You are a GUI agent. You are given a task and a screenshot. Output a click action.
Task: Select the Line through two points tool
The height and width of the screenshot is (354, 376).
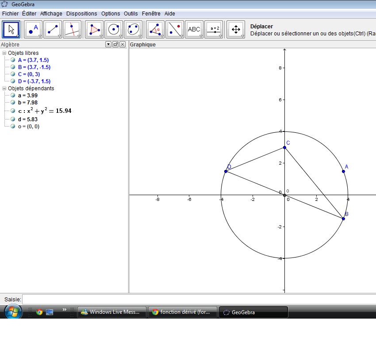[52, 30]
